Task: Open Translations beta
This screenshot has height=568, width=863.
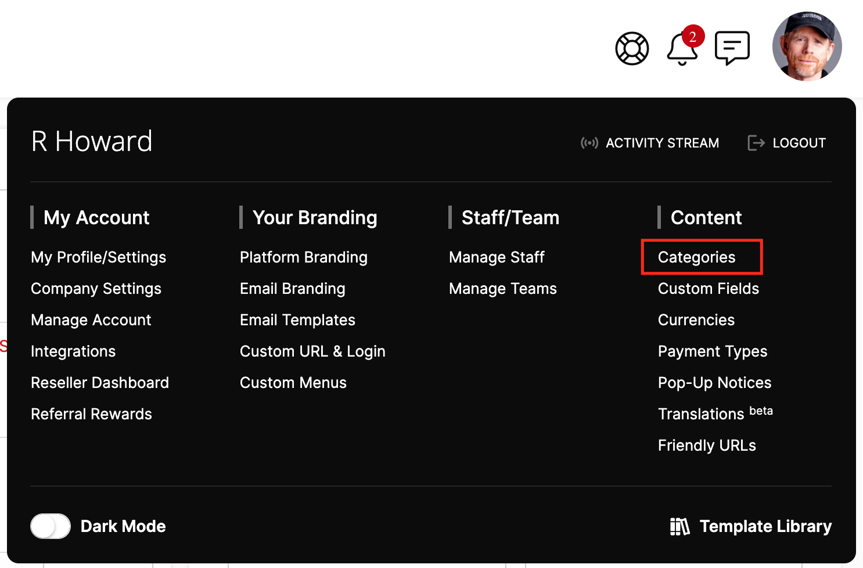Action: click(715, 414)
